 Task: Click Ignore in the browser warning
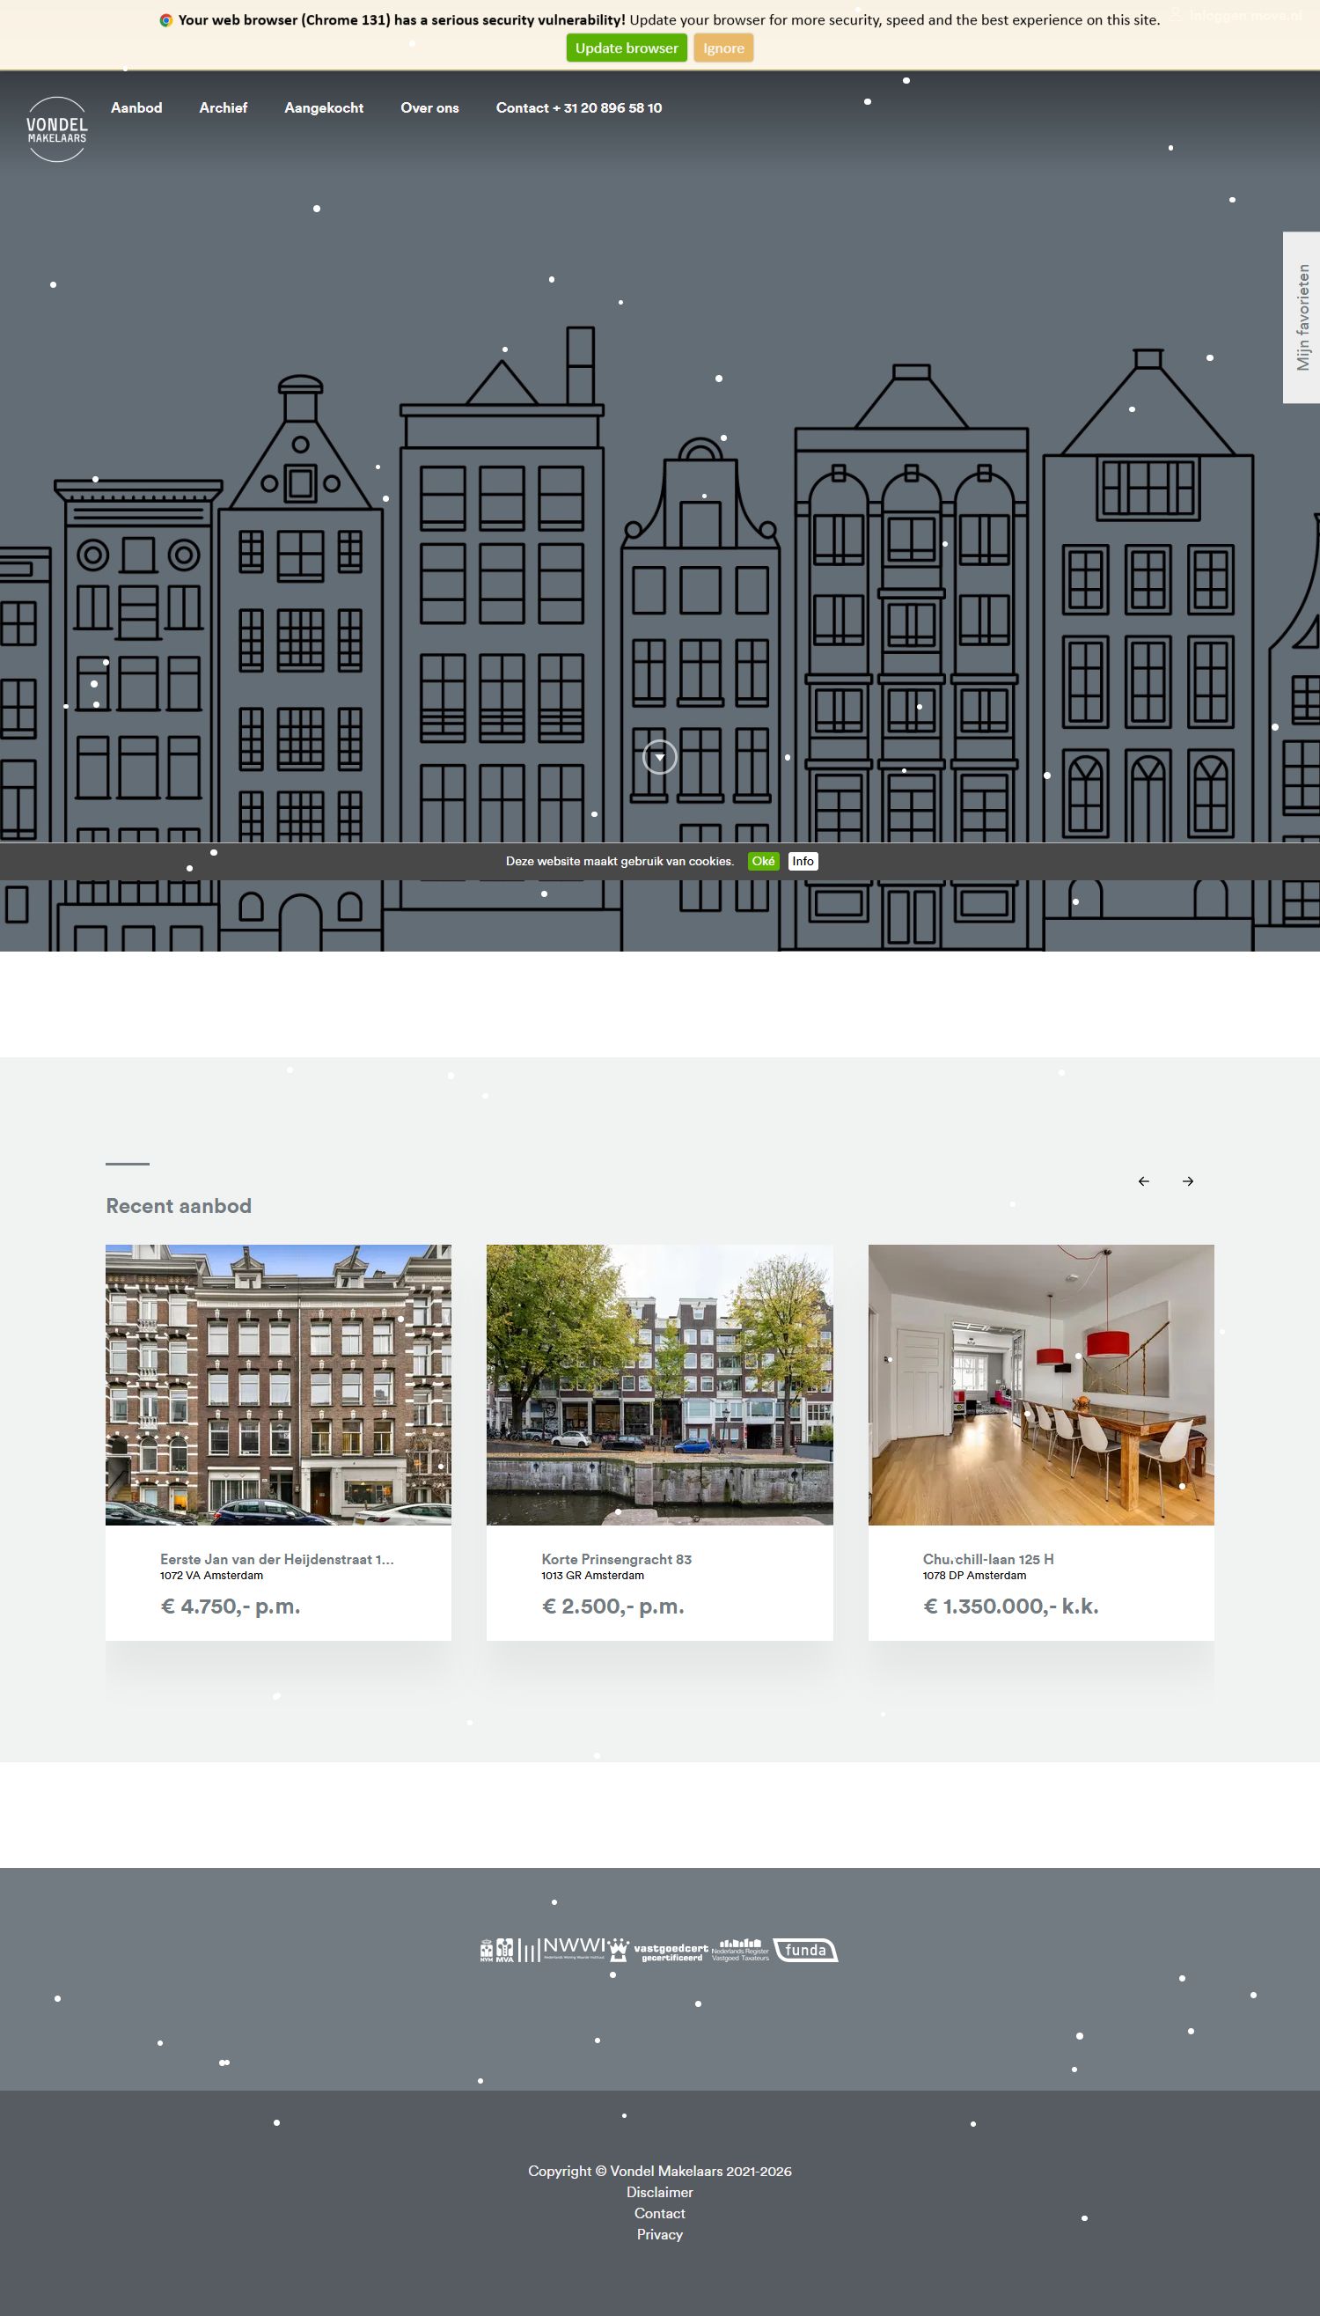(x=723, y=48)
